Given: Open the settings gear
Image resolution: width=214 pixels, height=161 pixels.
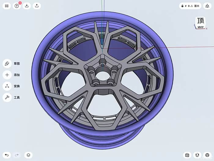Looking at the screenshot, I should 207,155.
